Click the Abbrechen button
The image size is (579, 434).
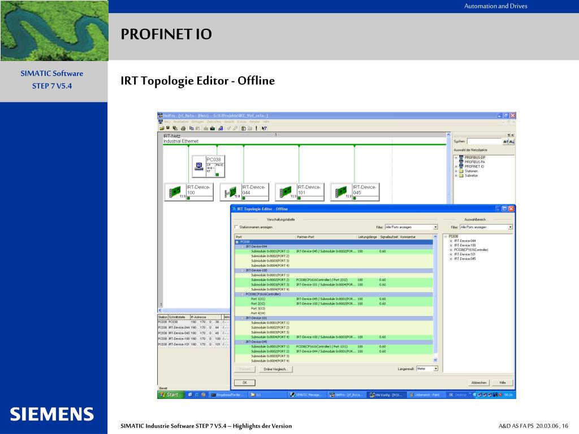(x=479, y=383)
